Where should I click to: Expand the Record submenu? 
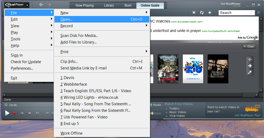(102, 26)
